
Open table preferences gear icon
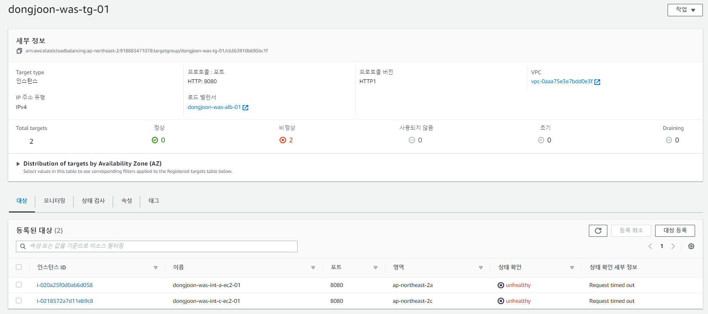click(691, 246)
